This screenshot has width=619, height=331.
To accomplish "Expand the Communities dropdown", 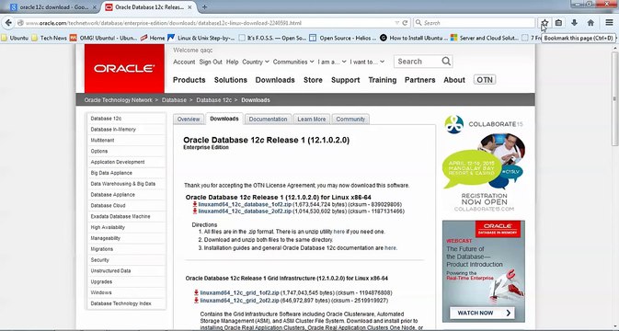I will pos(293,62).
